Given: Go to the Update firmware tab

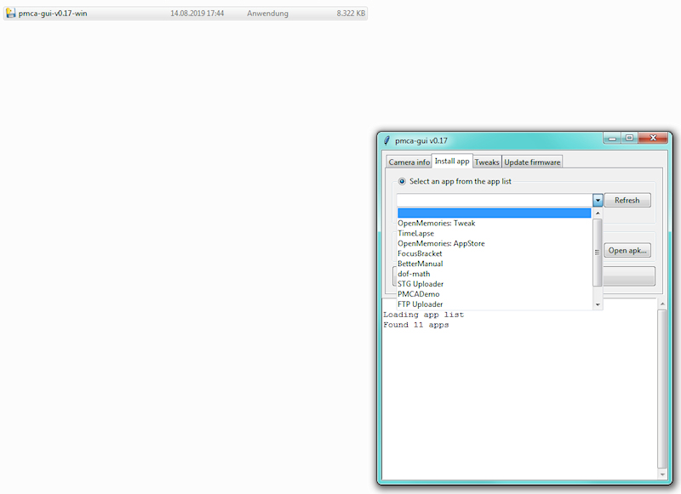Looking at the screenshot, I should 532,162.
